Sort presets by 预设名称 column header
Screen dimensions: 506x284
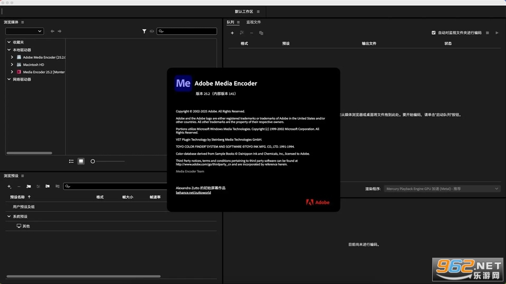point(17,197)
